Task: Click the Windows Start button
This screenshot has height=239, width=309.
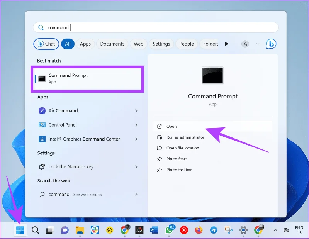Action: 20,230
